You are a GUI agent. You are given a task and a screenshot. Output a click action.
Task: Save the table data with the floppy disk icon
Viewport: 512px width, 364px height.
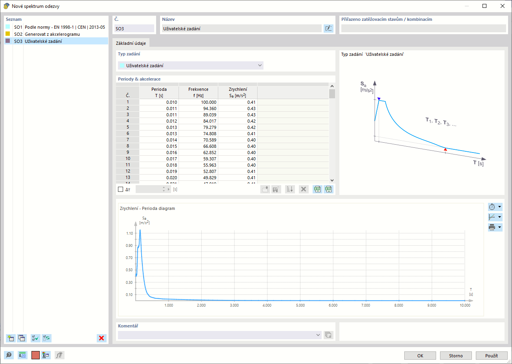[x=276, y=189]
